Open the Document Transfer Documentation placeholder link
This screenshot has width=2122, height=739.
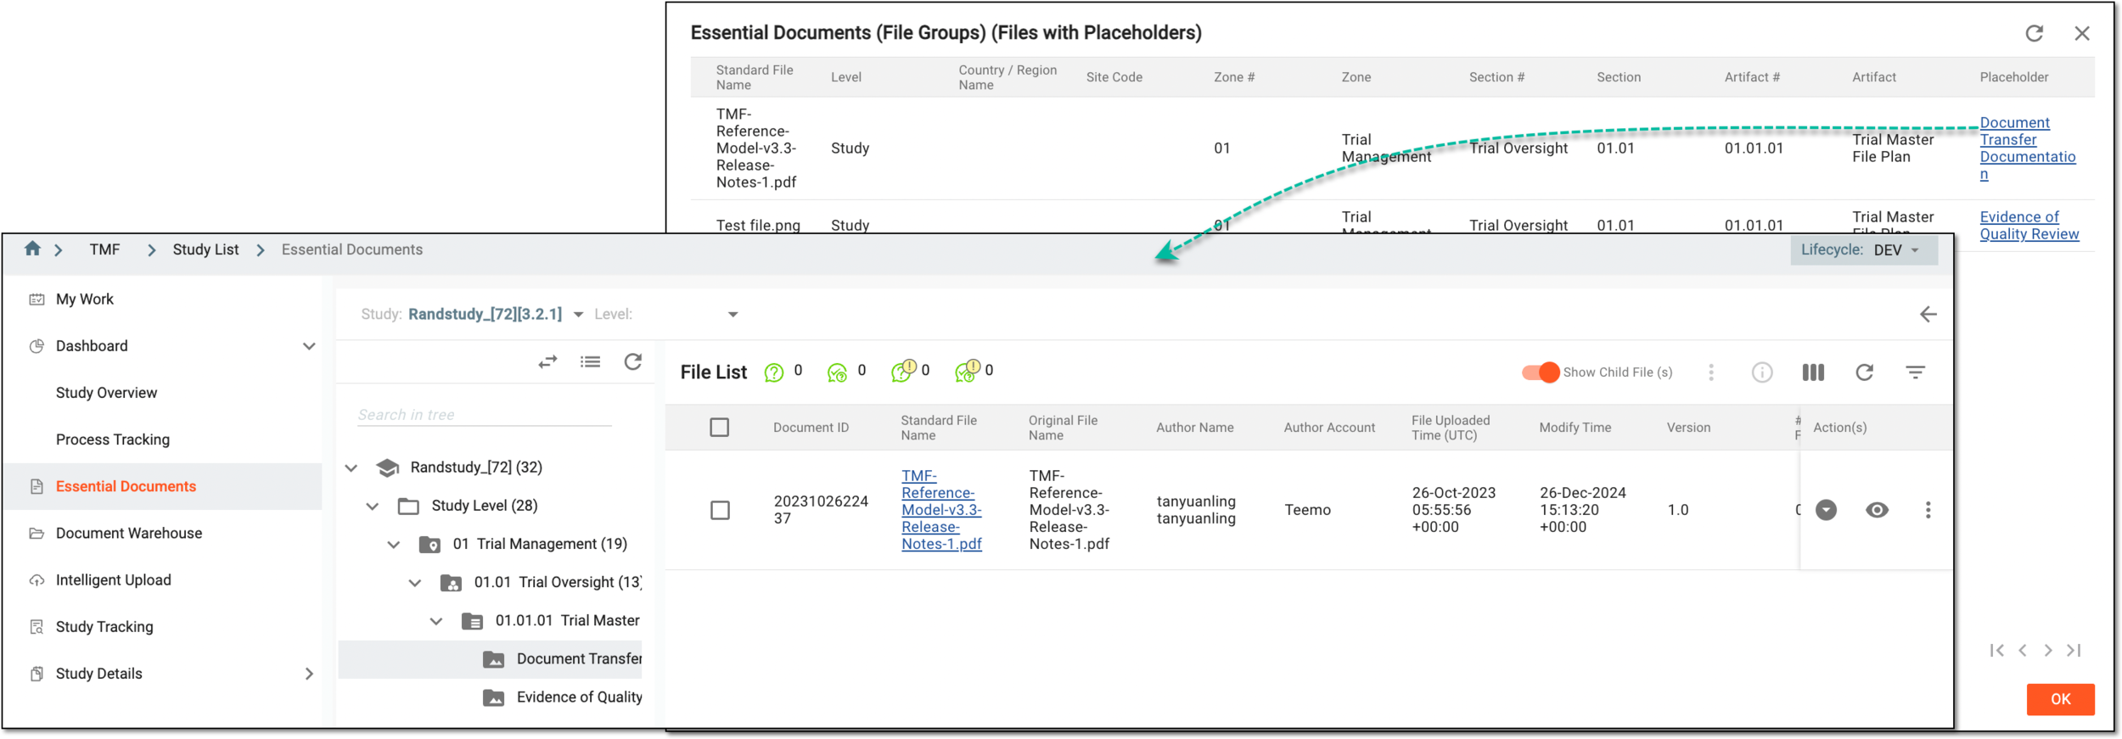point(2027,148)
